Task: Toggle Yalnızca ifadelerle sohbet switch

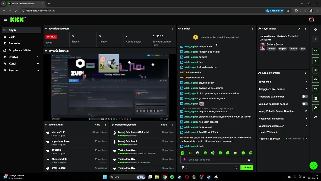Action: (x=305, y=104)
